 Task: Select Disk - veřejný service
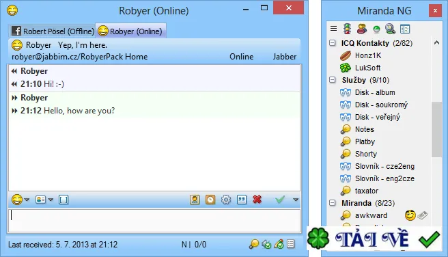(x=378, y=117)
